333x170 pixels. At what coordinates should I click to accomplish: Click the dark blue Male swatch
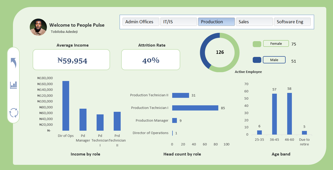pos(257,60)
